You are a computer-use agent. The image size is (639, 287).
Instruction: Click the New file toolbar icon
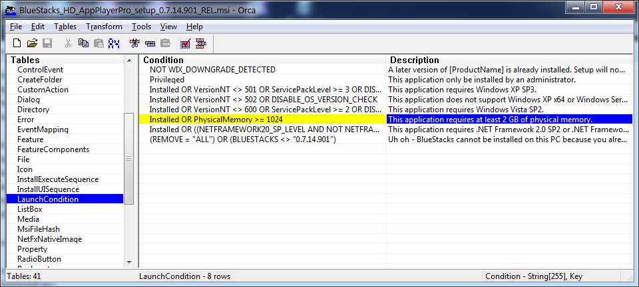[x=17, y=43]
